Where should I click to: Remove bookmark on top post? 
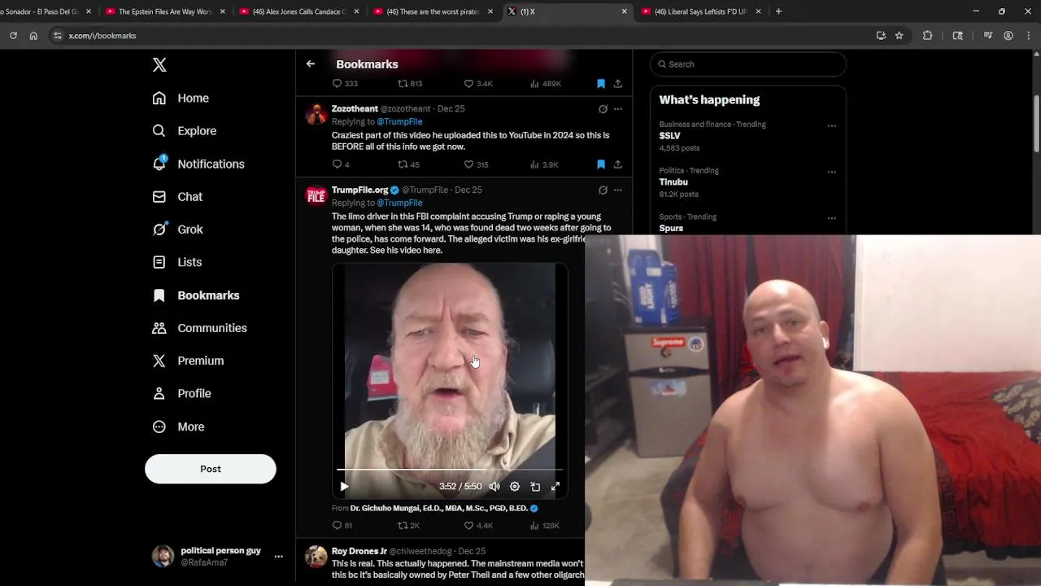[x=601, y=84]
